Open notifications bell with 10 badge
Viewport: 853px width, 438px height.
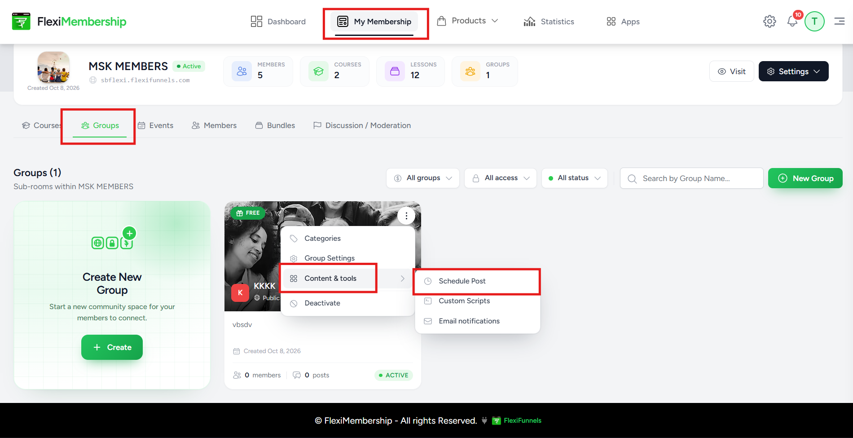tap(793, 21)
